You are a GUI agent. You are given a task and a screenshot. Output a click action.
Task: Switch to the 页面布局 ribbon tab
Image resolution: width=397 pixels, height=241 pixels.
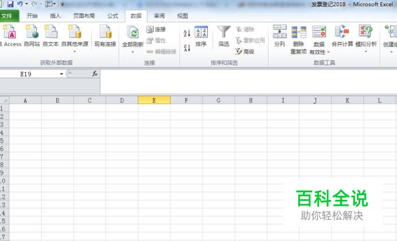84,16
